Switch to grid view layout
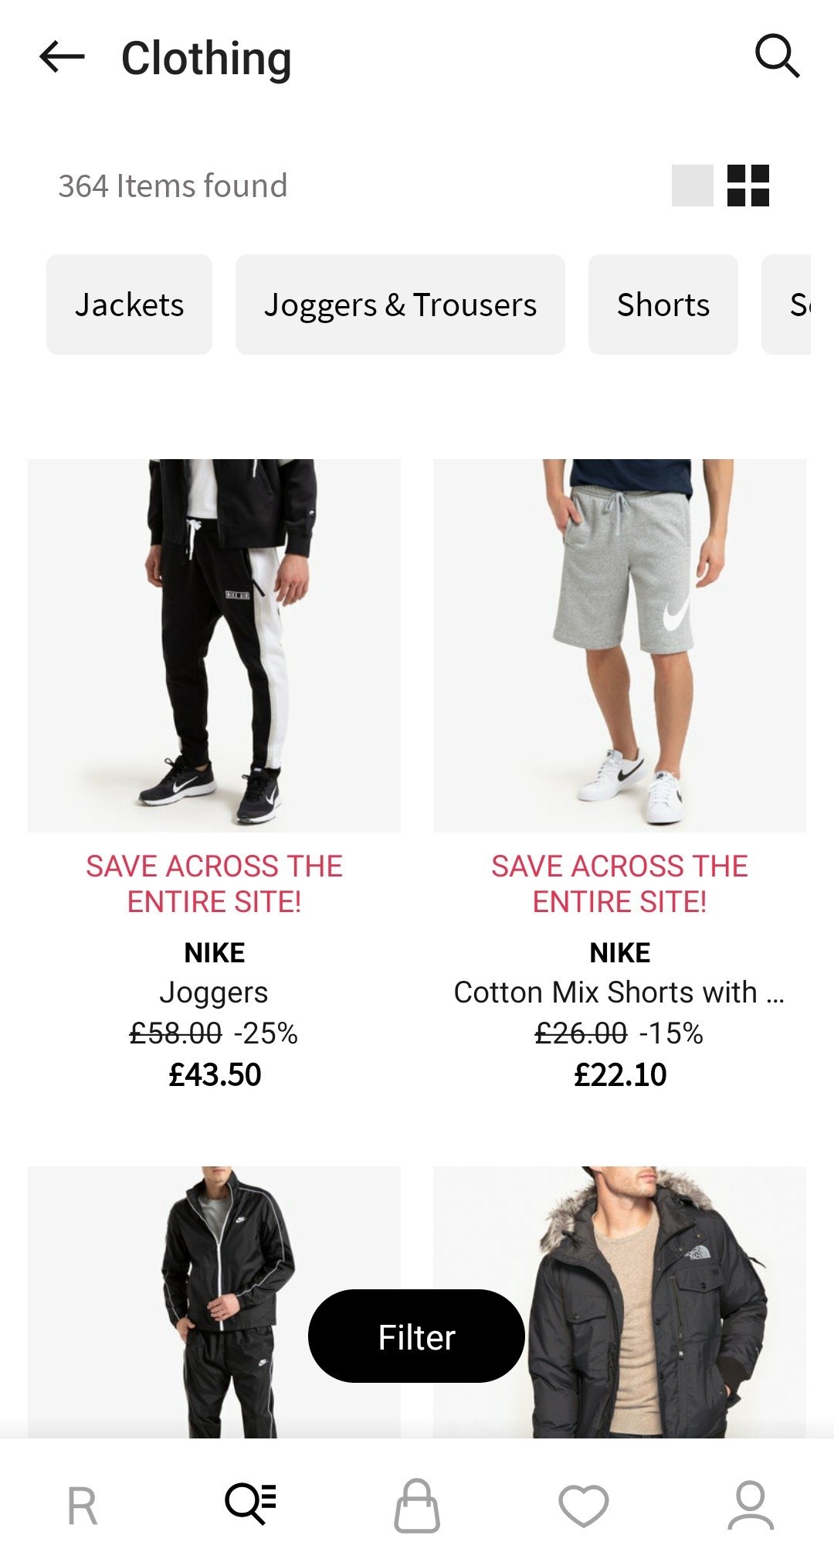 point(748,186)
